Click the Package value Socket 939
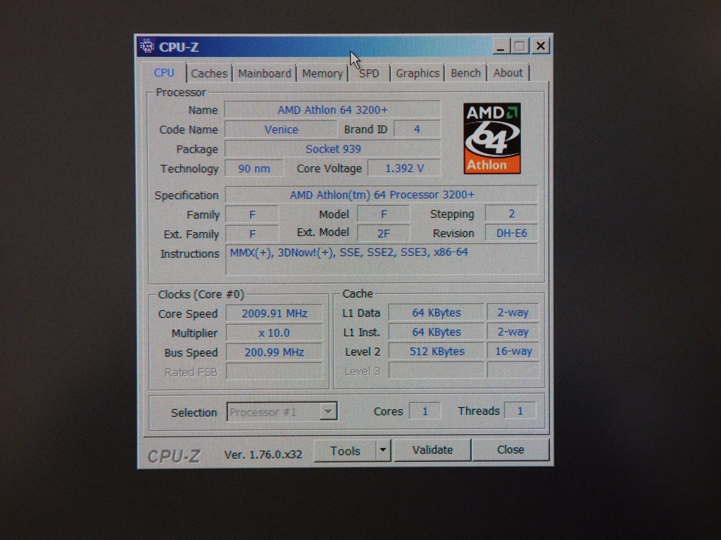This screenshot has height=540, width=721. [x=332, y=149]
